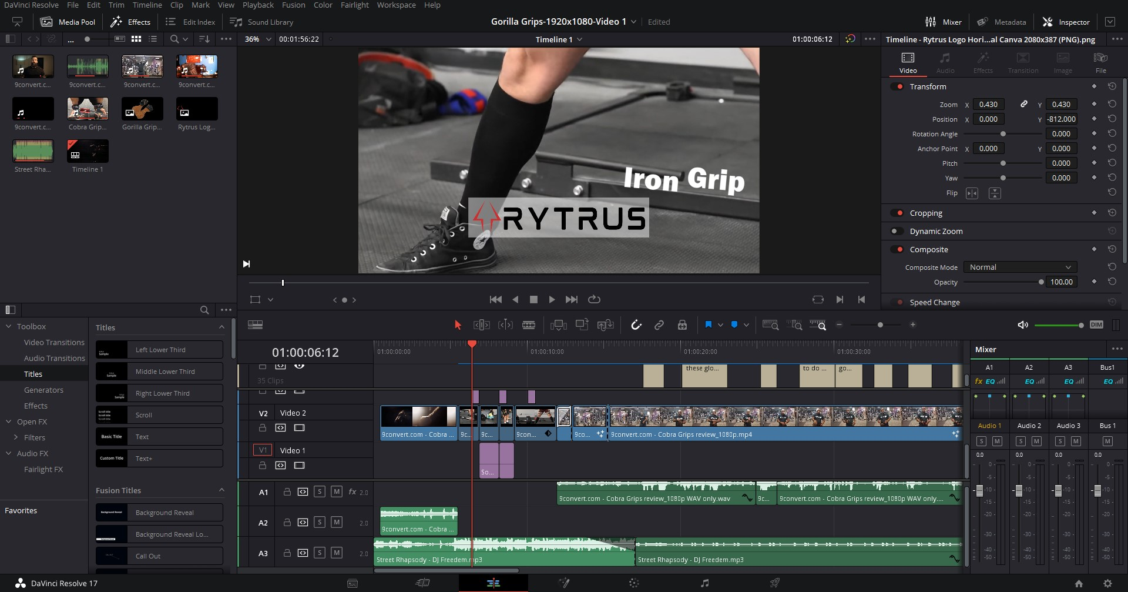
Task: Click the Replace Clip icon
Action: 606,325
